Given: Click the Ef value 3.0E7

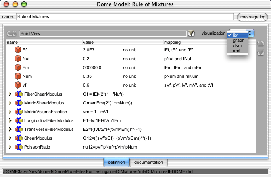Looking at the screenshot, I should point(89,50).
